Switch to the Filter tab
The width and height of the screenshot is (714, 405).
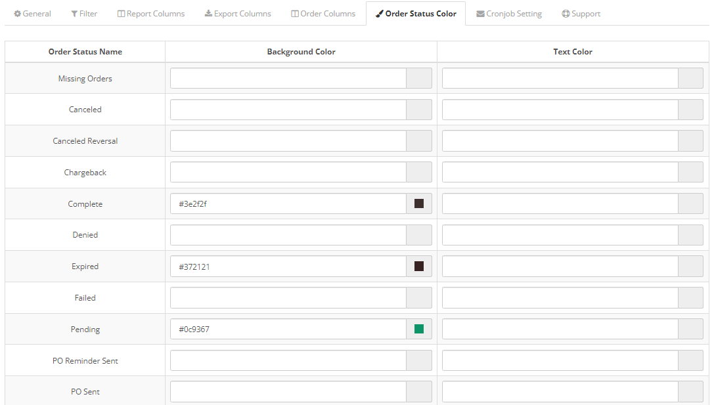click(x=84, y=14)
